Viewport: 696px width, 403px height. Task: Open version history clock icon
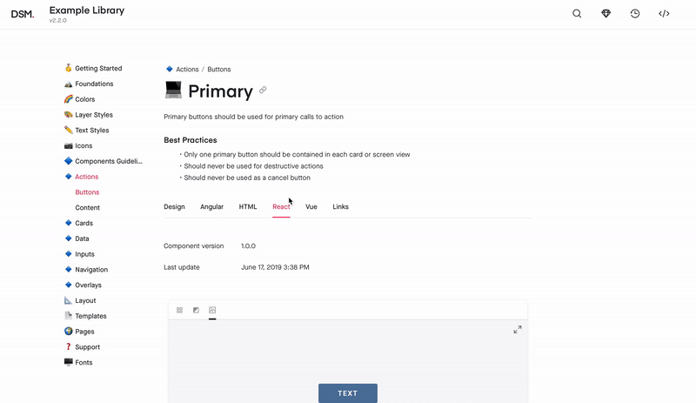pyautogui.click(x=635, y=14)
